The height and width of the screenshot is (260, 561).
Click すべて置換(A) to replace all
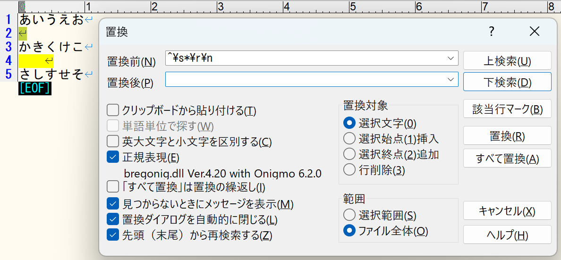tap(507, 159)
